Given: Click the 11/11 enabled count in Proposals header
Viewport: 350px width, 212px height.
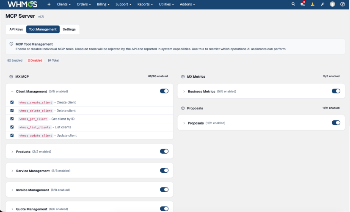Looking at the screenshot, I should click(x=331, y=108).
